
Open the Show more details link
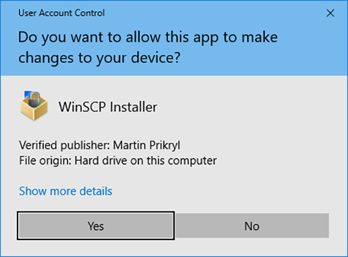(66, 191)
